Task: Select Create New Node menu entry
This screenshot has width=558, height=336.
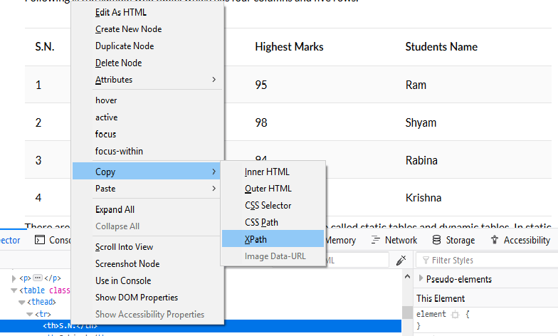Action: pyautogui.click(x=128, y=29)
